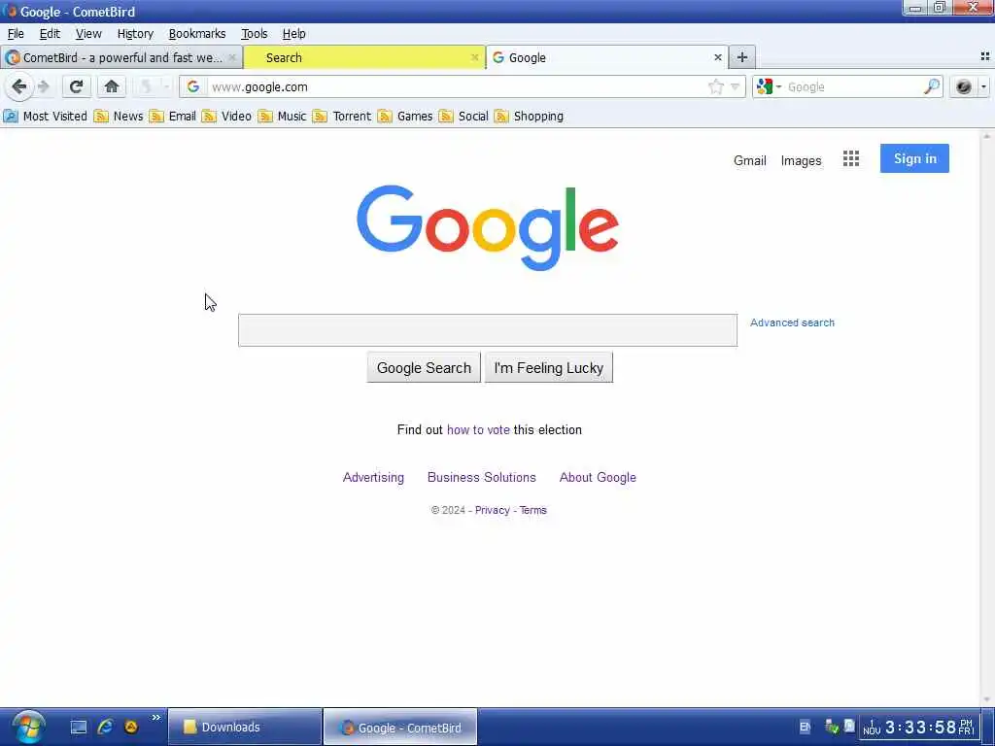This screenshot has width=995, height=746.
Task: Open the About Google link
Action: [x=598, y=477]
